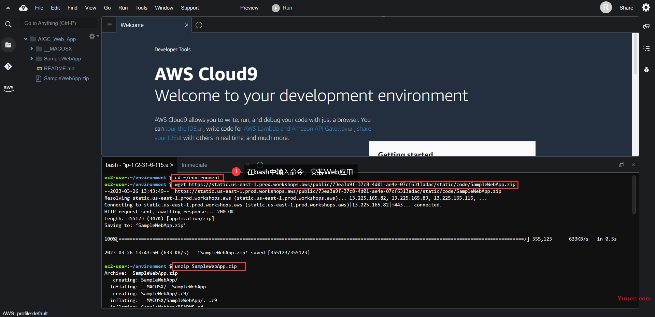Open the Go menu
Image resolution: width=655 pixels, height=317 pixels.
[x=107, y=8]
